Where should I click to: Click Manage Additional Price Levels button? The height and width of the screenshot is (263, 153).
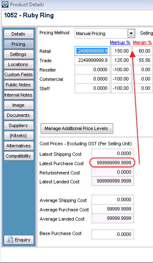click(77, 128)
